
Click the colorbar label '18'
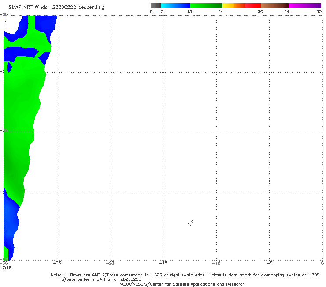point(189,11)
